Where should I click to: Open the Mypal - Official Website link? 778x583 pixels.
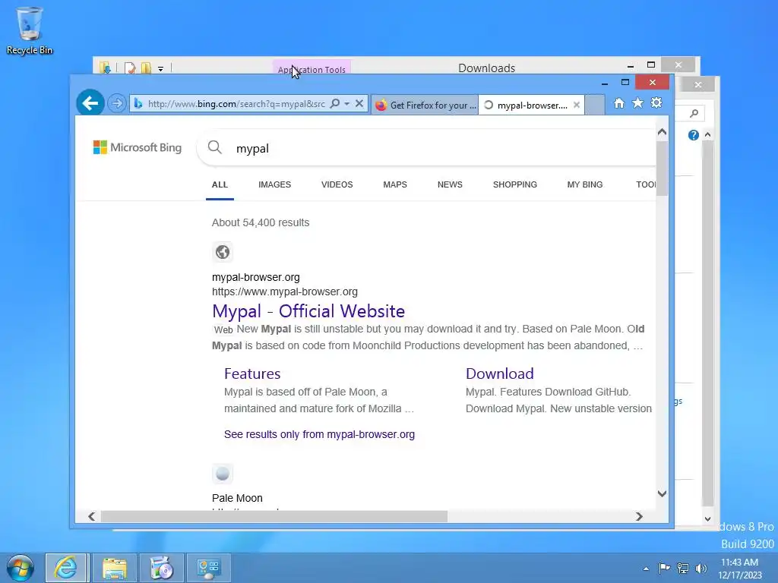click(308, 310)
